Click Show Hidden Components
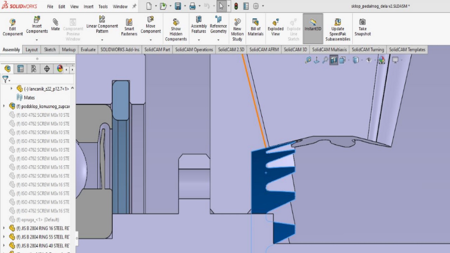 [176, 30]
